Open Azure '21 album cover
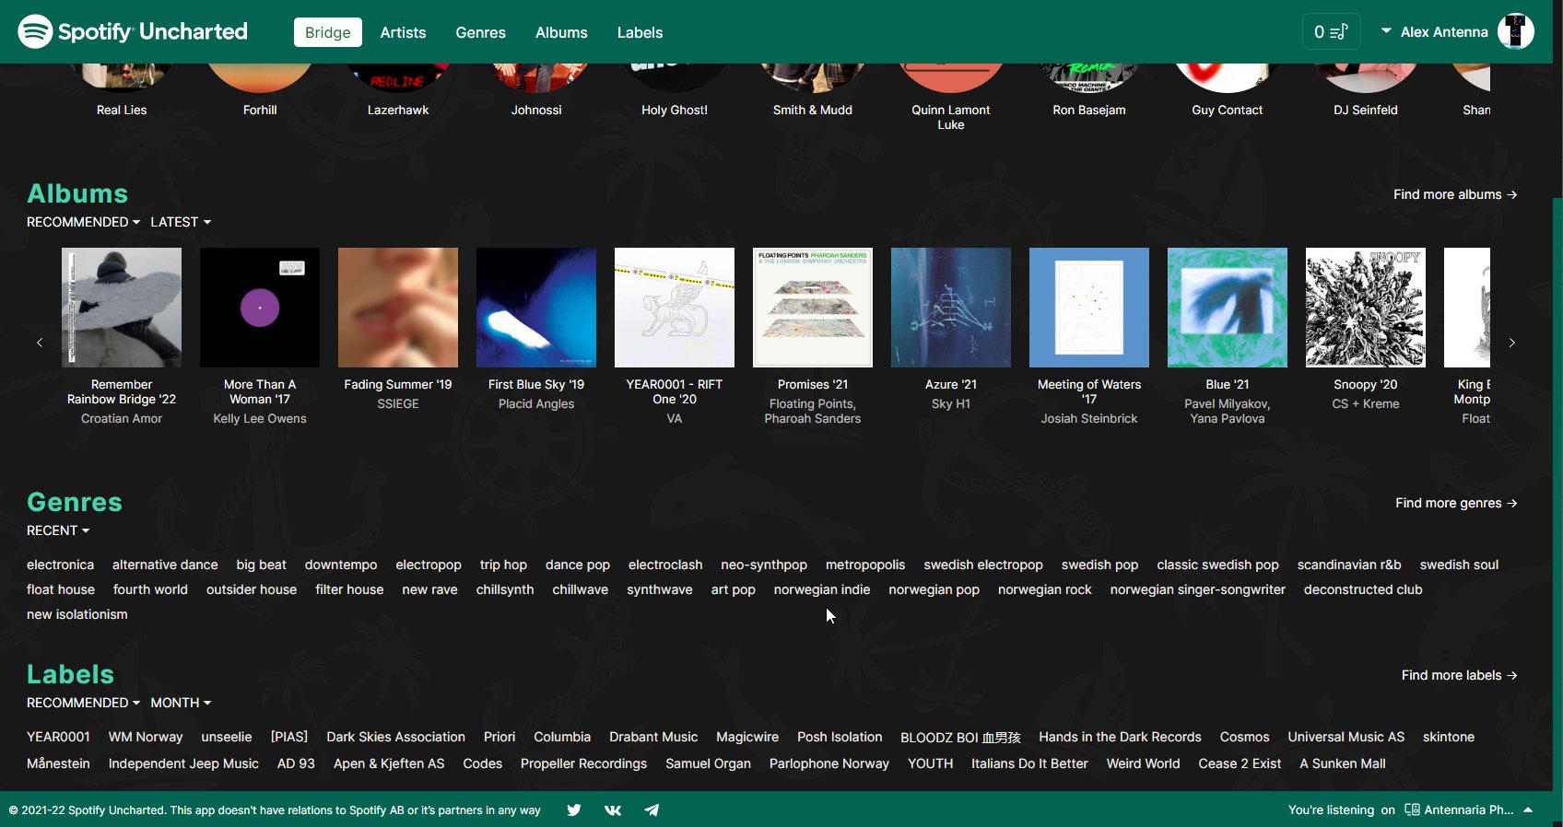Image resolution: width=1563 pixels, height=827 pixels. point(951,308)
